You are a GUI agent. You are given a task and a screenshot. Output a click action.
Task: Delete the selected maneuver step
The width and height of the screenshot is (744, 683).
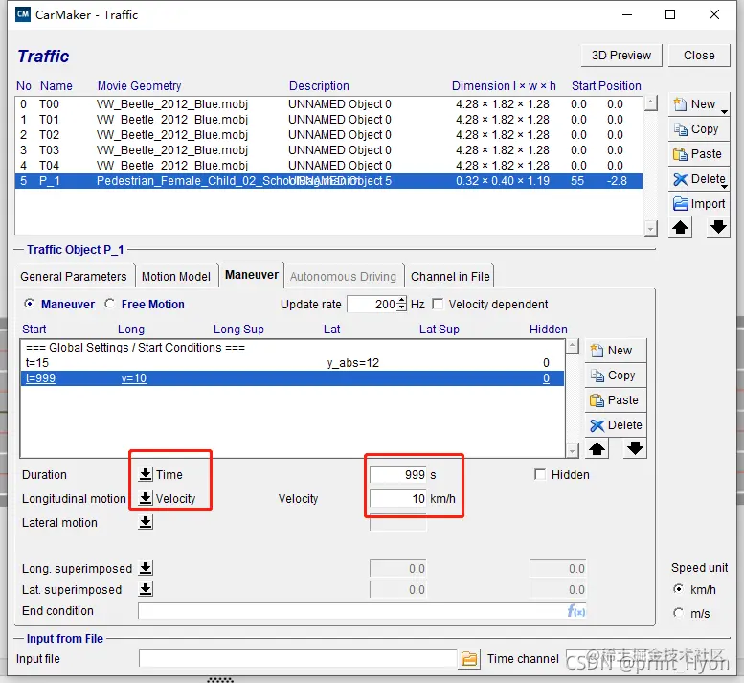[616, 425]
